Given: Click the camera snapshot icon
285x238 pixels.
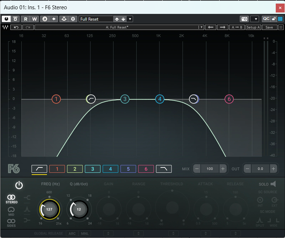Looking at the screenshot, I should [244, 19].
